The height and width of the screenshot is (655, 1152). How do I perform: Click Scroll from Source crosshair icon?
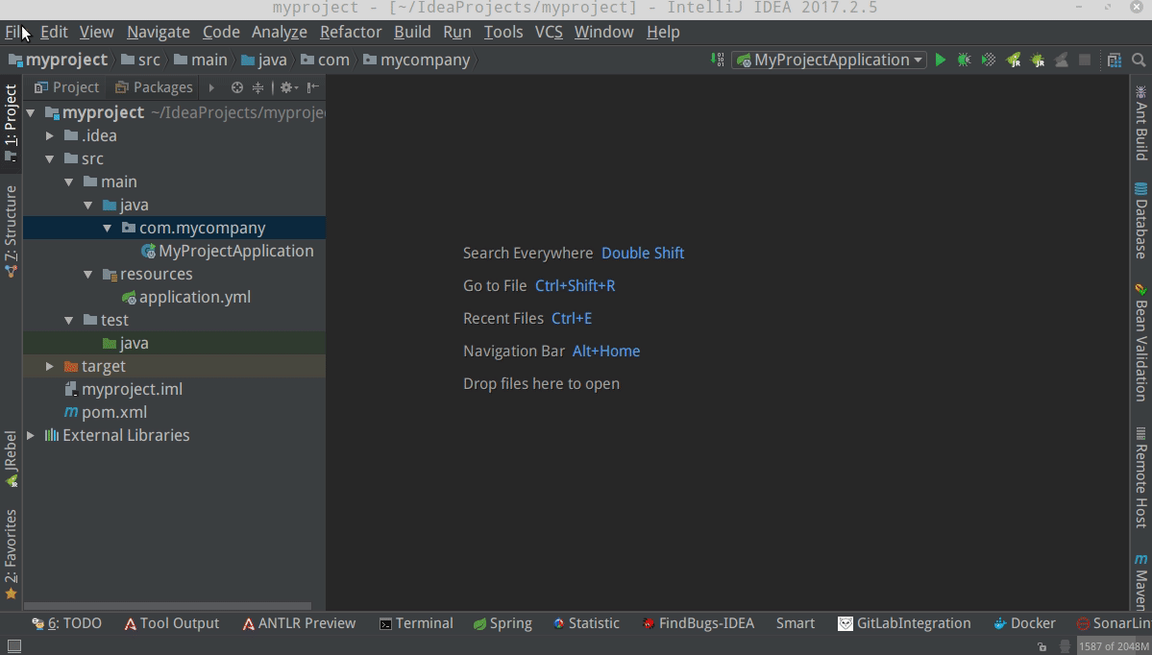(236, 87)
